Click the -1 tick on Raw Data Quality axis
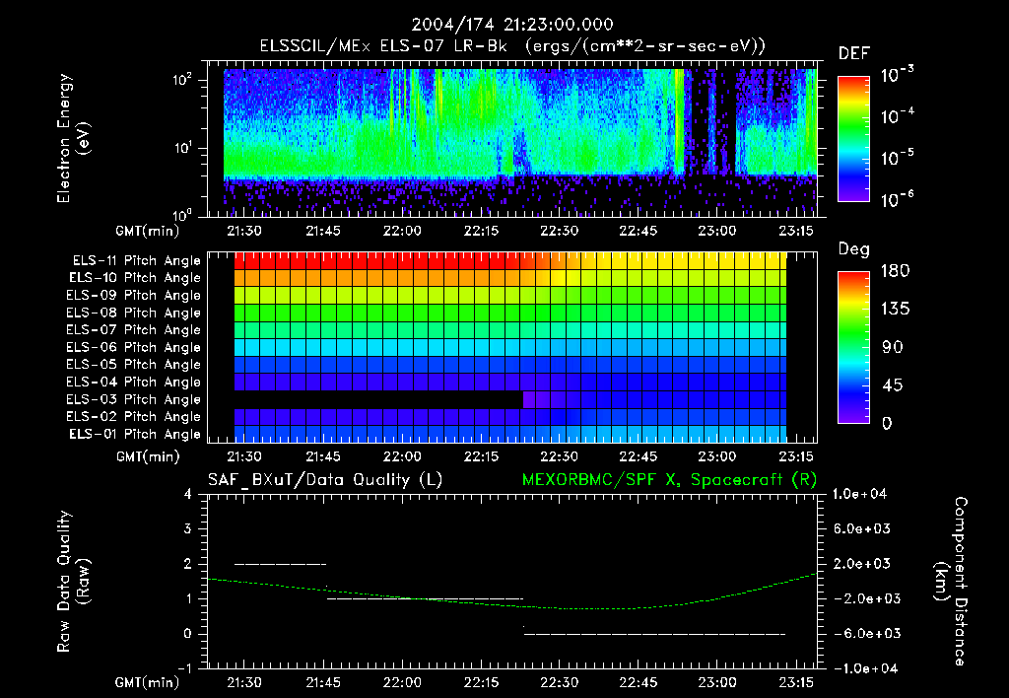The width and height of the screenshot is (1009, 698). [184, 668]
